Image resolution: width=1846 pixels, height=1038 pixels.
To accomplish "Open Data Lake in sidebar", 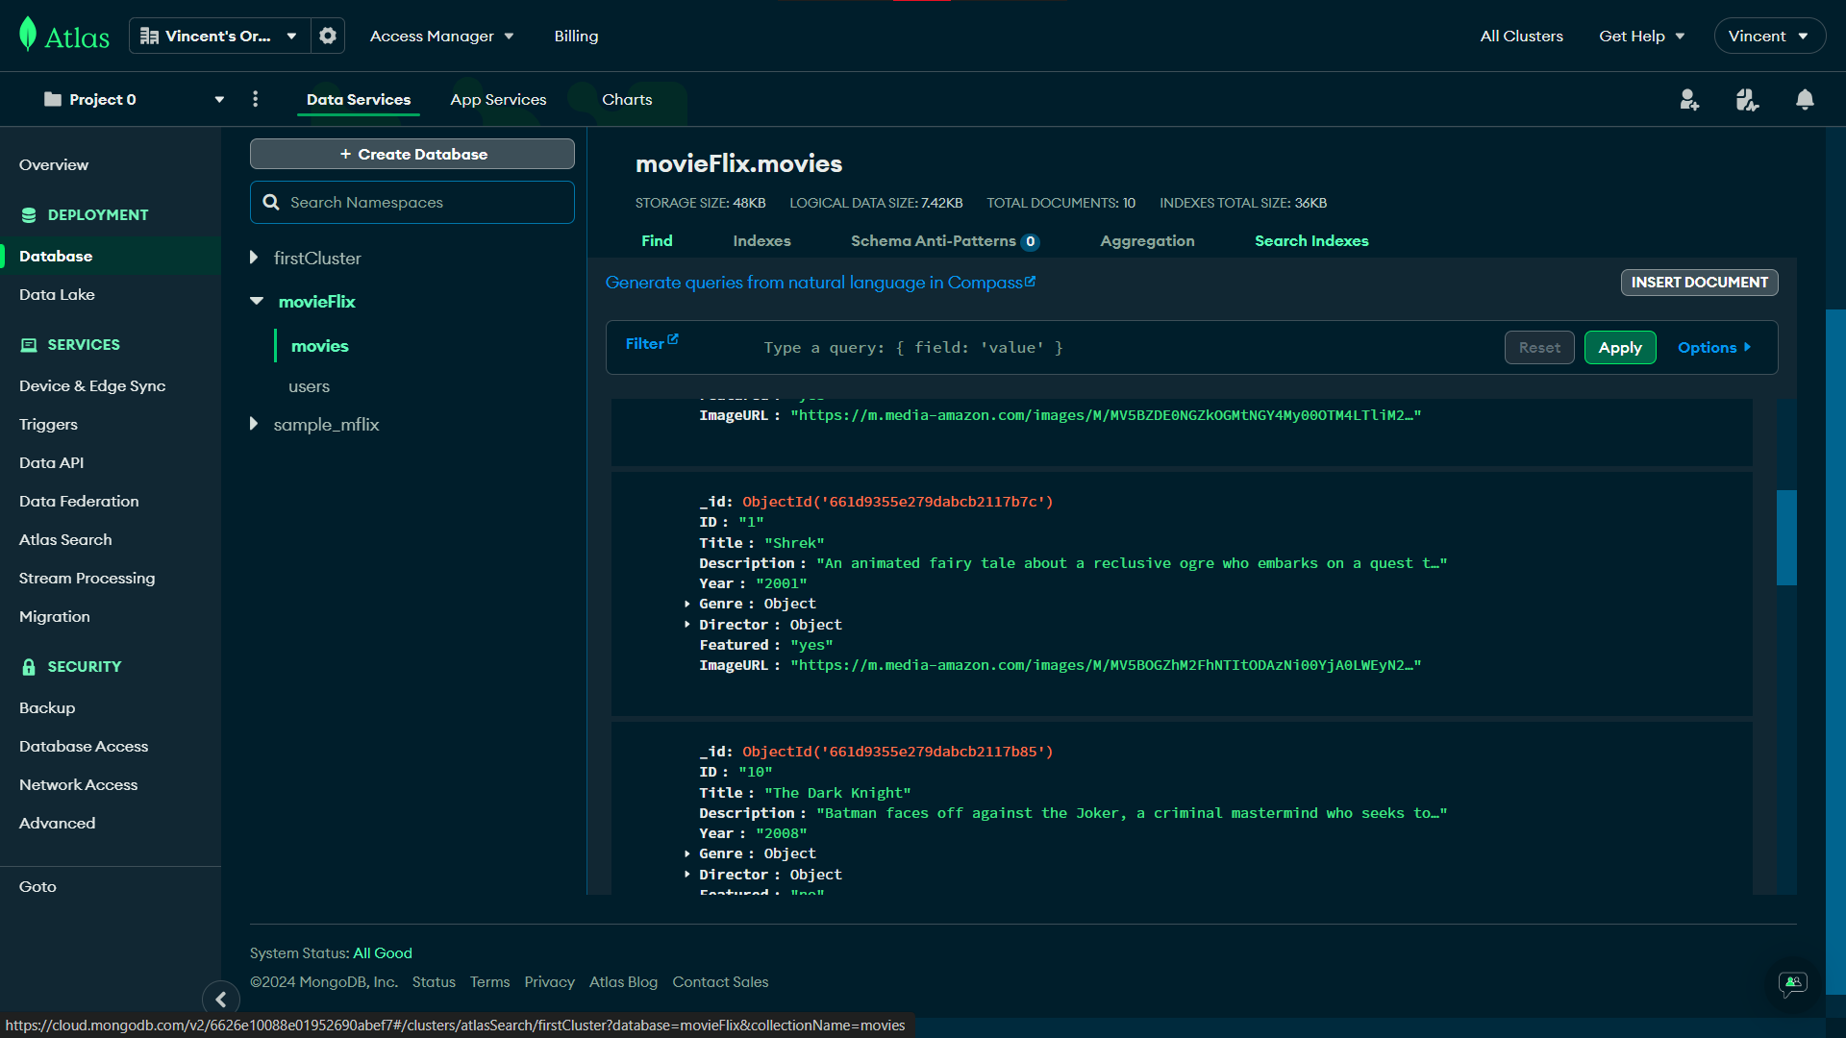I will click(57, 294).
